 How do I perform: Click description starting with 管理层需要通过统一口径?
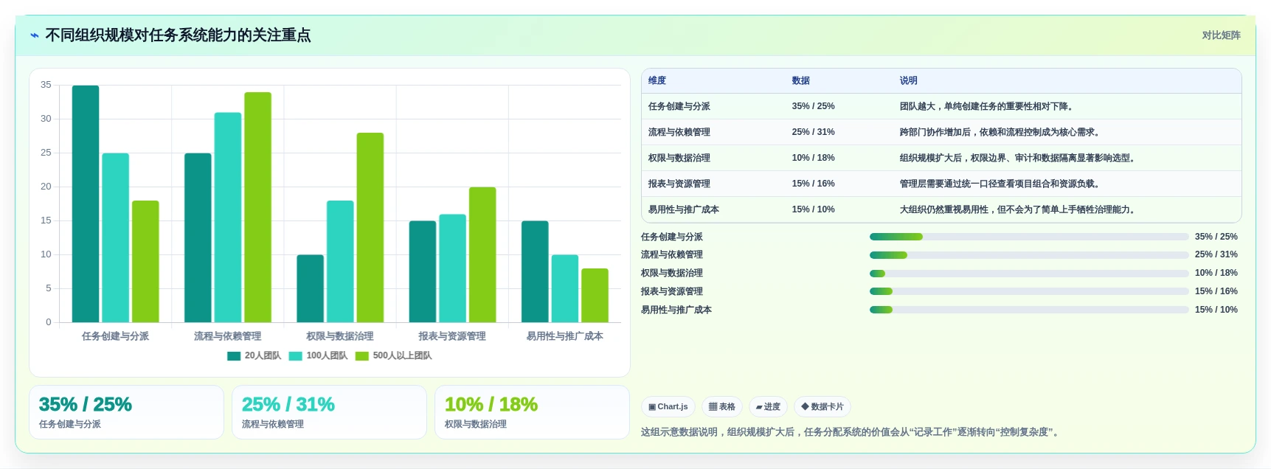pyautogui.click(x=1002, y=184)
